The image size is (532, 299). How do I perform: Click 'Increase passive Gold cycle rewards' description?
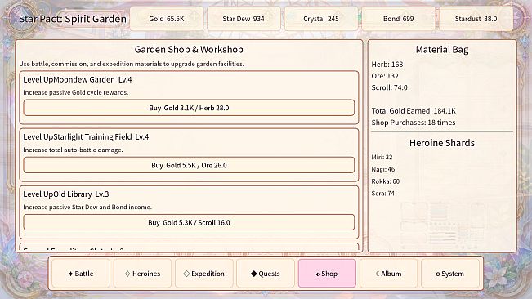pos(76,92)
